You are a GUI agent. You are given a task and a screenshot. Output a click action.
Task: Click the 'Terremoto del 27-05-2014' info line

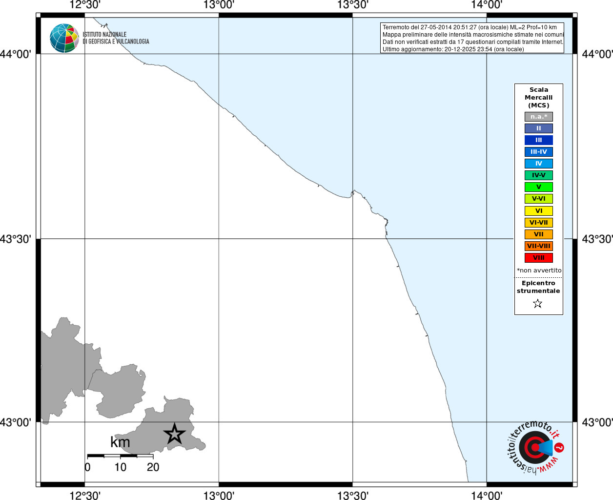coord(470,27)
